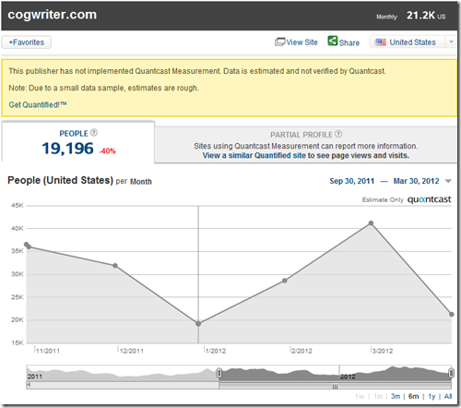Switch to the All time range

pyautogui.click(x=448, y=396)
